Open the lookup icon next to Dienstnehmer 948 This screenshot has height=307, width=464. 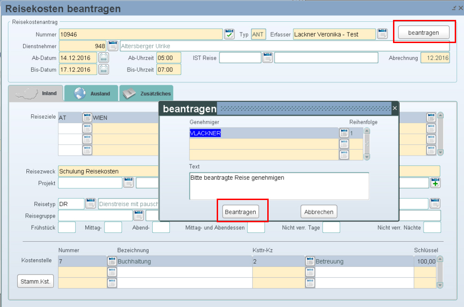click(x=113, y=46)
